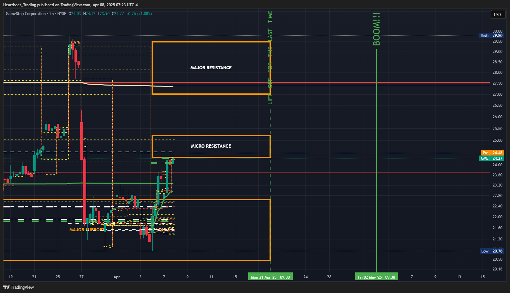This screenshot has height=293, width=510.
Task: Select the MICRO RESISTANCE label text
Action: (x=211, y=146)
